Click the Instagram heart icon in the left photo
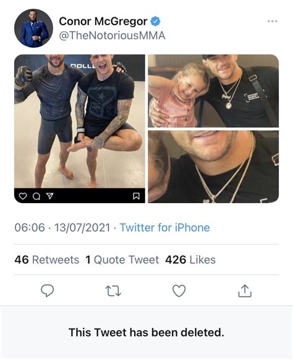 click(x=22, y=196)
